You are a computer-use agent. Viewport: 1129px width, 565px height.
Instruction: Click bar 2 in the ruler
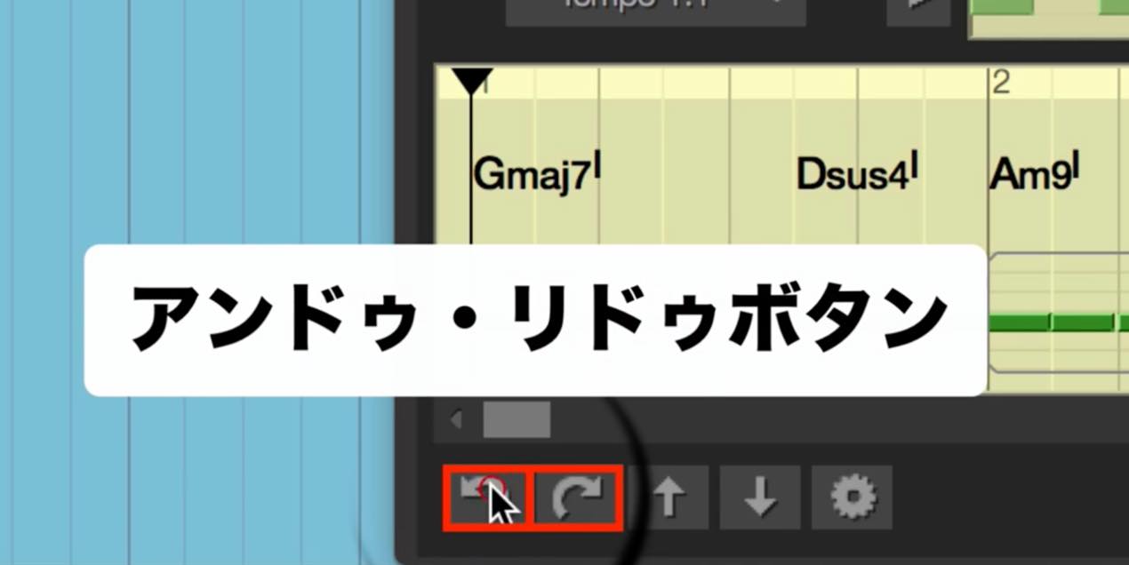[1002, 83]
